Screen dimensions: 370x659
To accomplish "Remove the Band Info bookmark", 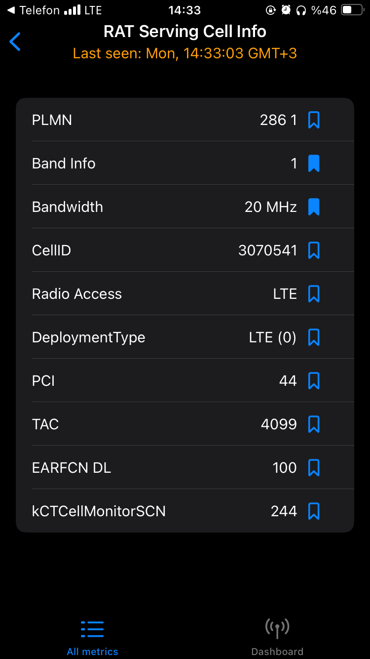I will (x=314, y=164).
